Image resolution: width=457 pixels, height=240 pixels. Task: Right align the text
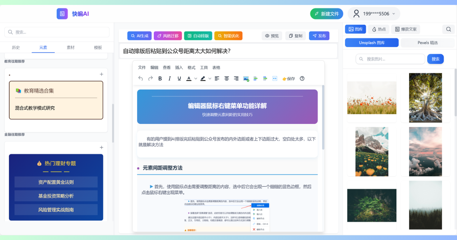tap(236, 78)
